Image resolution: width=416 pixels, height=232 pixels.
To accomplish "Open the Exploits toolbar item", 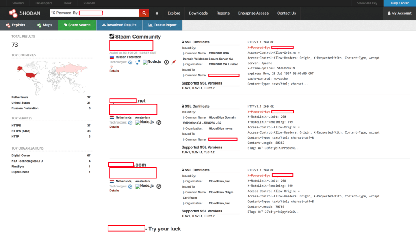I will 15,25.
